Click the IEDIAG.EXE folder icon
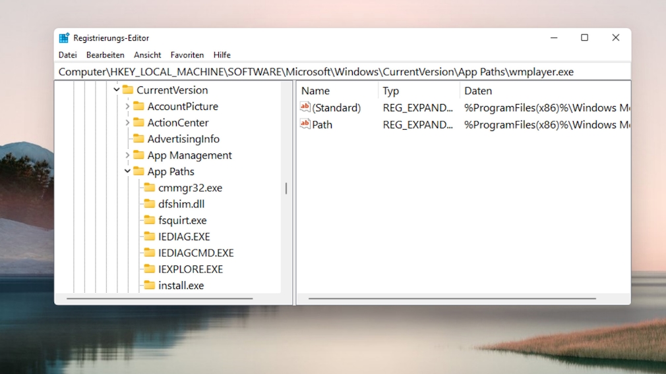666x374 pixels. tap(150, 236)
